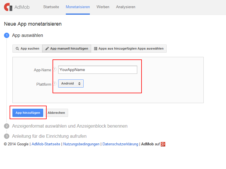
Task: Select App manuell hinzufügen tab
Action: [x=67, y=48]
